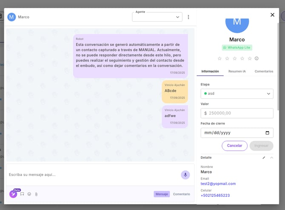
Task: Rate contact with the first star
Action: [219, 59]
